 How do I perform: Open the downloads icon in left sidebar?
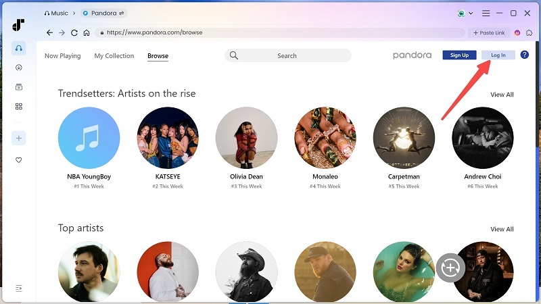[19, 68]
